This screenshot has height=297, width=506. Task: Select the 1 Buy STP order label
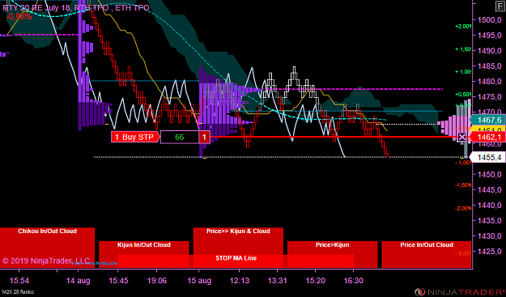[135, 137]
